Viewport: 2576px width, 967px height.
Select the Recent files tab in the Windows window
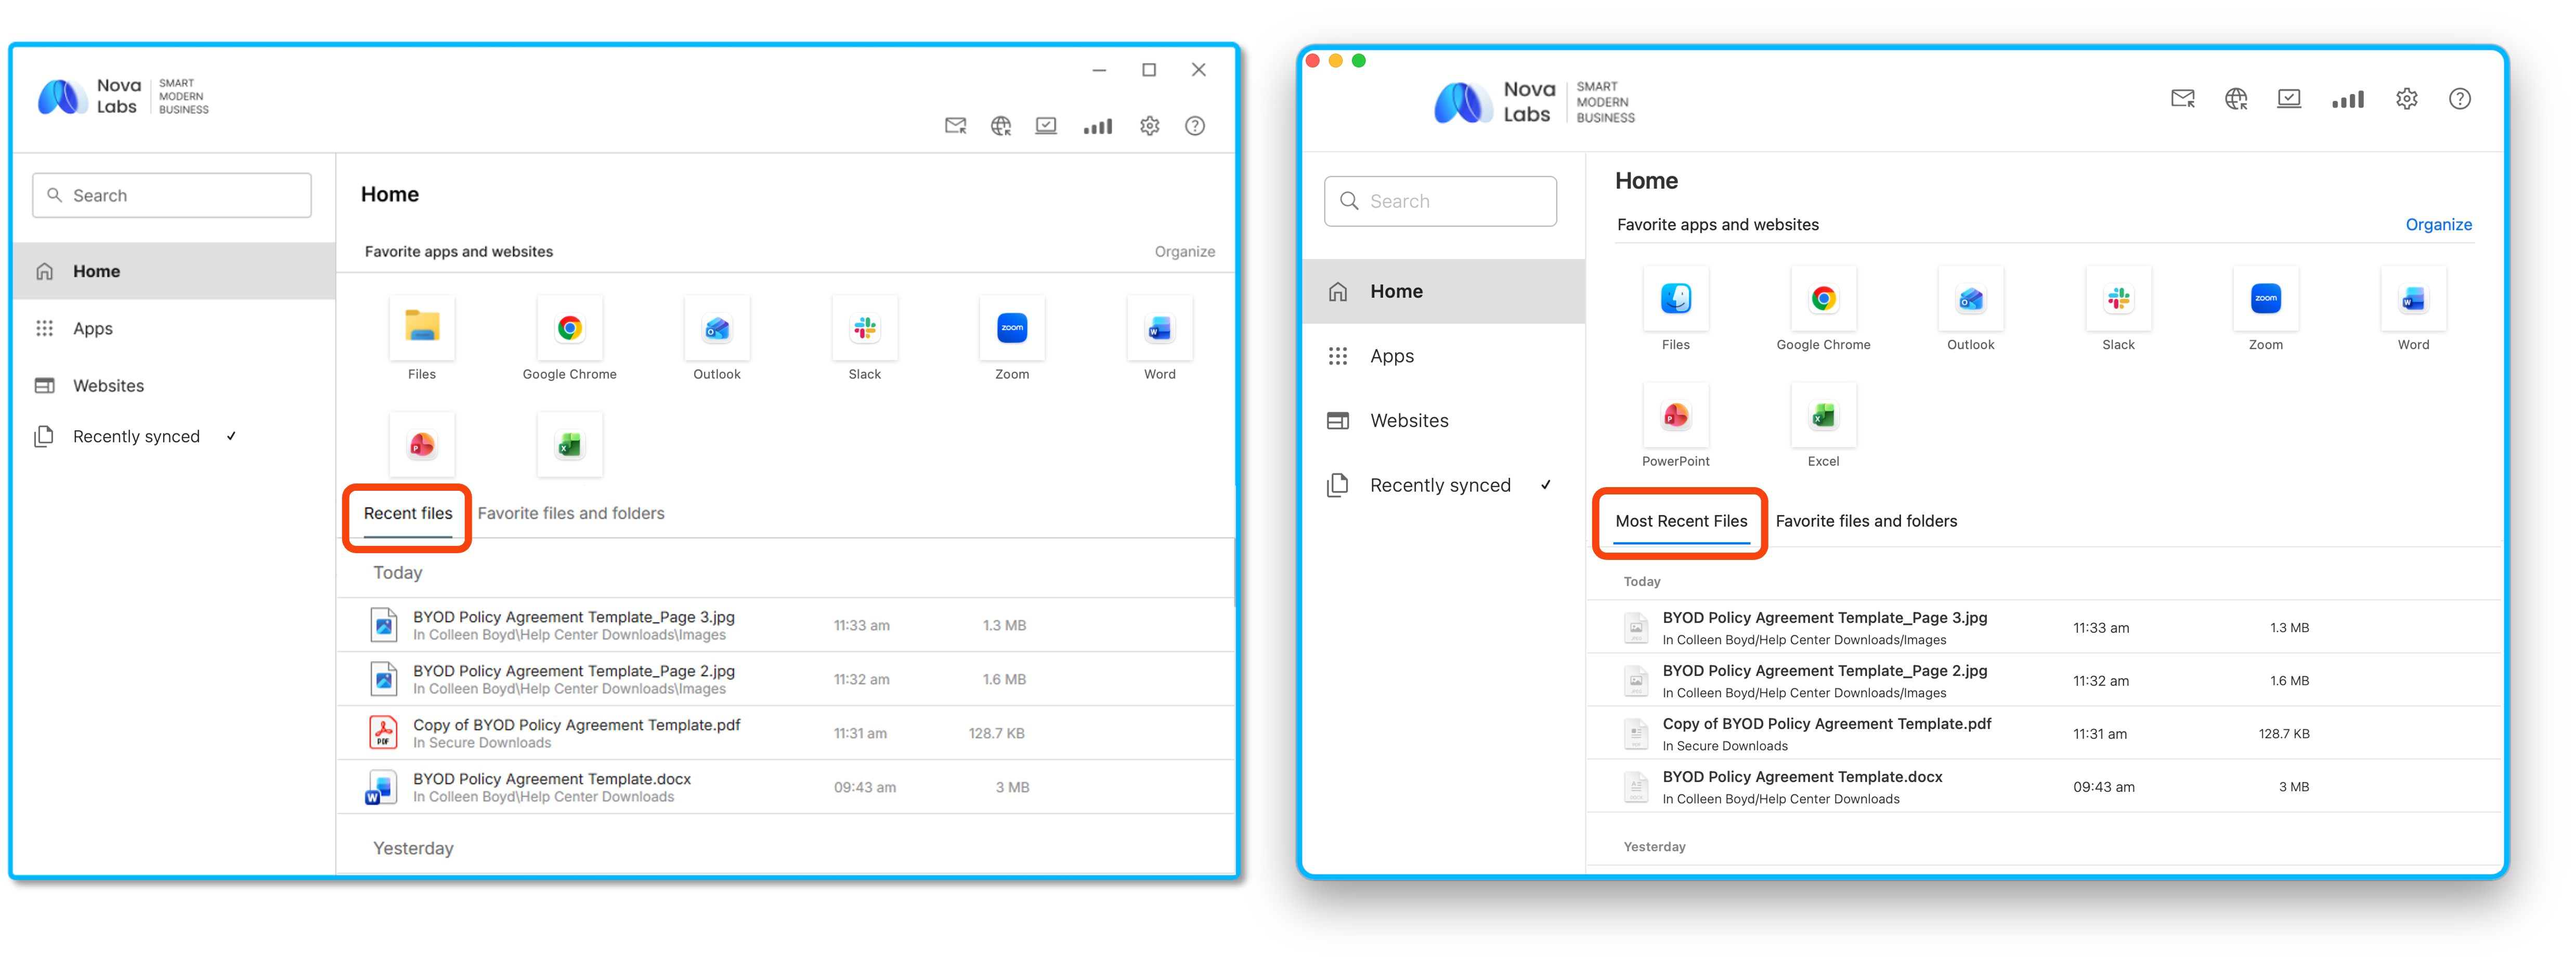tap(408, 514)
